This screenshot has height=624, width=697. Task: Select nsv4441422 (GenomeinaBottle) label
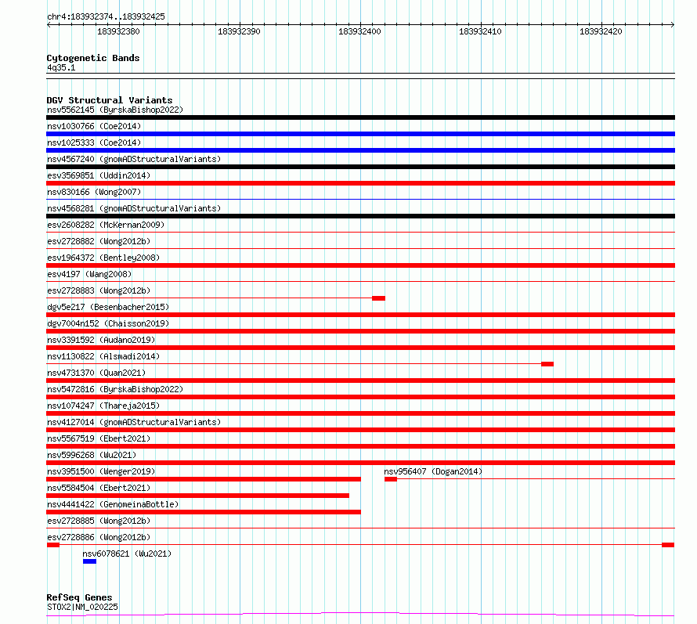(113, 504)
